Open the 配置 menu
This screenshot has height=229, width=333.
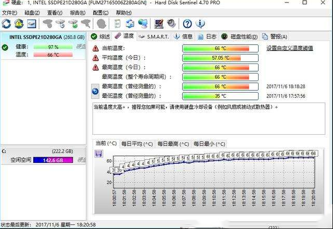[100, 12]
